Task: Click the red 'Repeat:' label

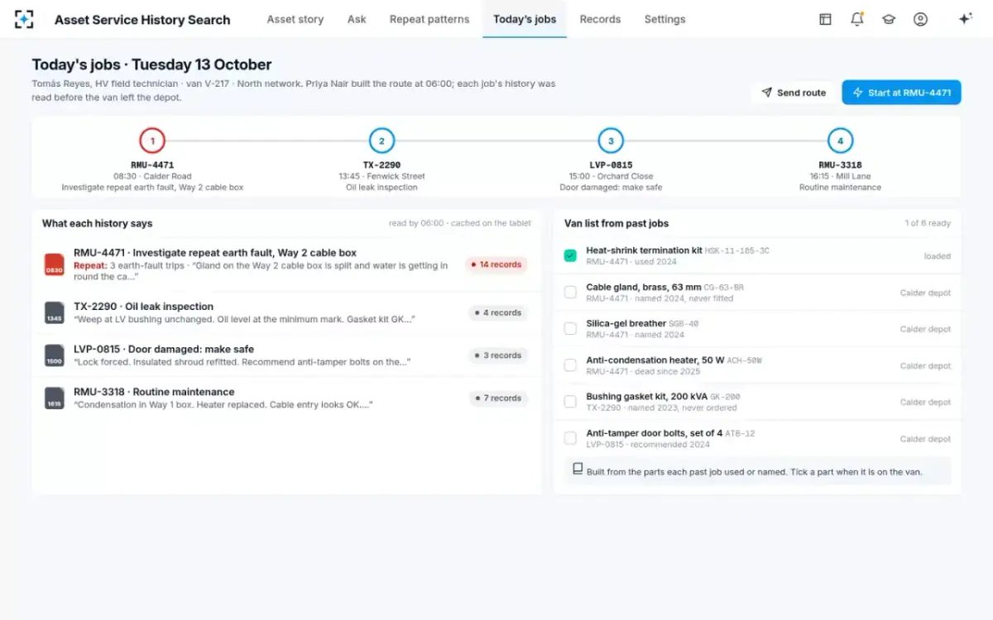Action: pos(90,266)
